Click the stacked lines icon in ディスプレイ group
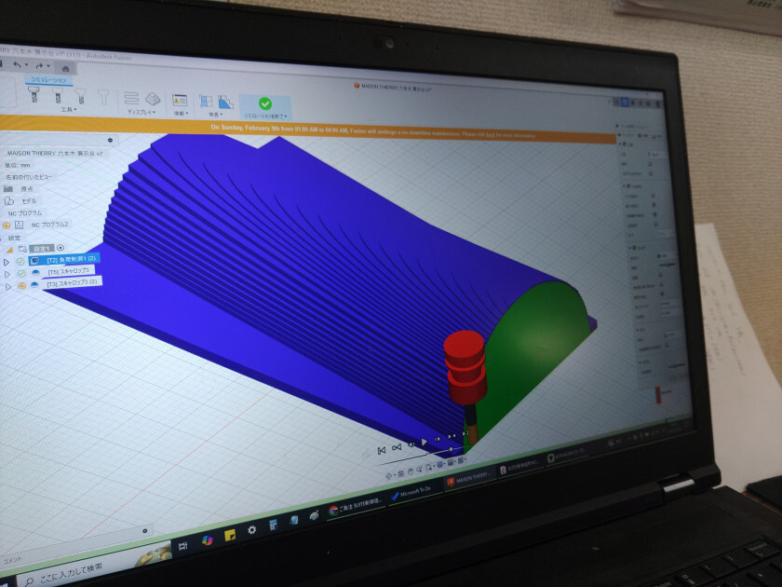 tap(131, 98)
